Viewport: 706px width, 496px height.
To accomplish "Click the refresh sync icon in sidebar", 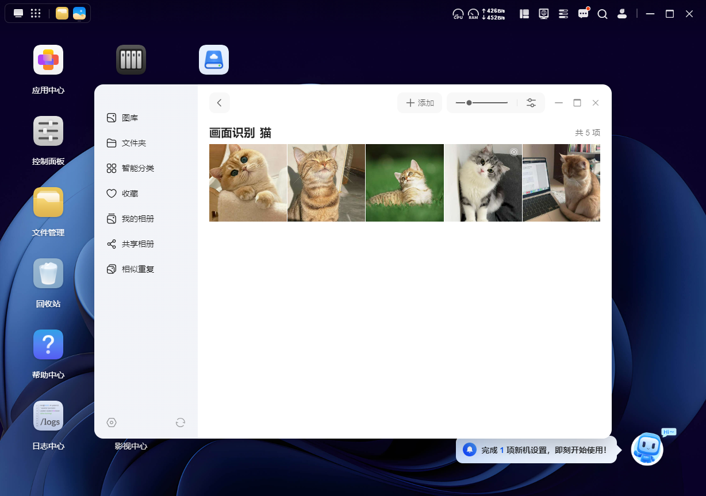I will pyautogui.click(x=181, y=423).
